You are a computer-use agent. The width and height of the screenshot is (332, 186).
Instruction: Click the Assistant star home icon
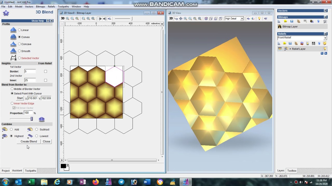point(6,13)
